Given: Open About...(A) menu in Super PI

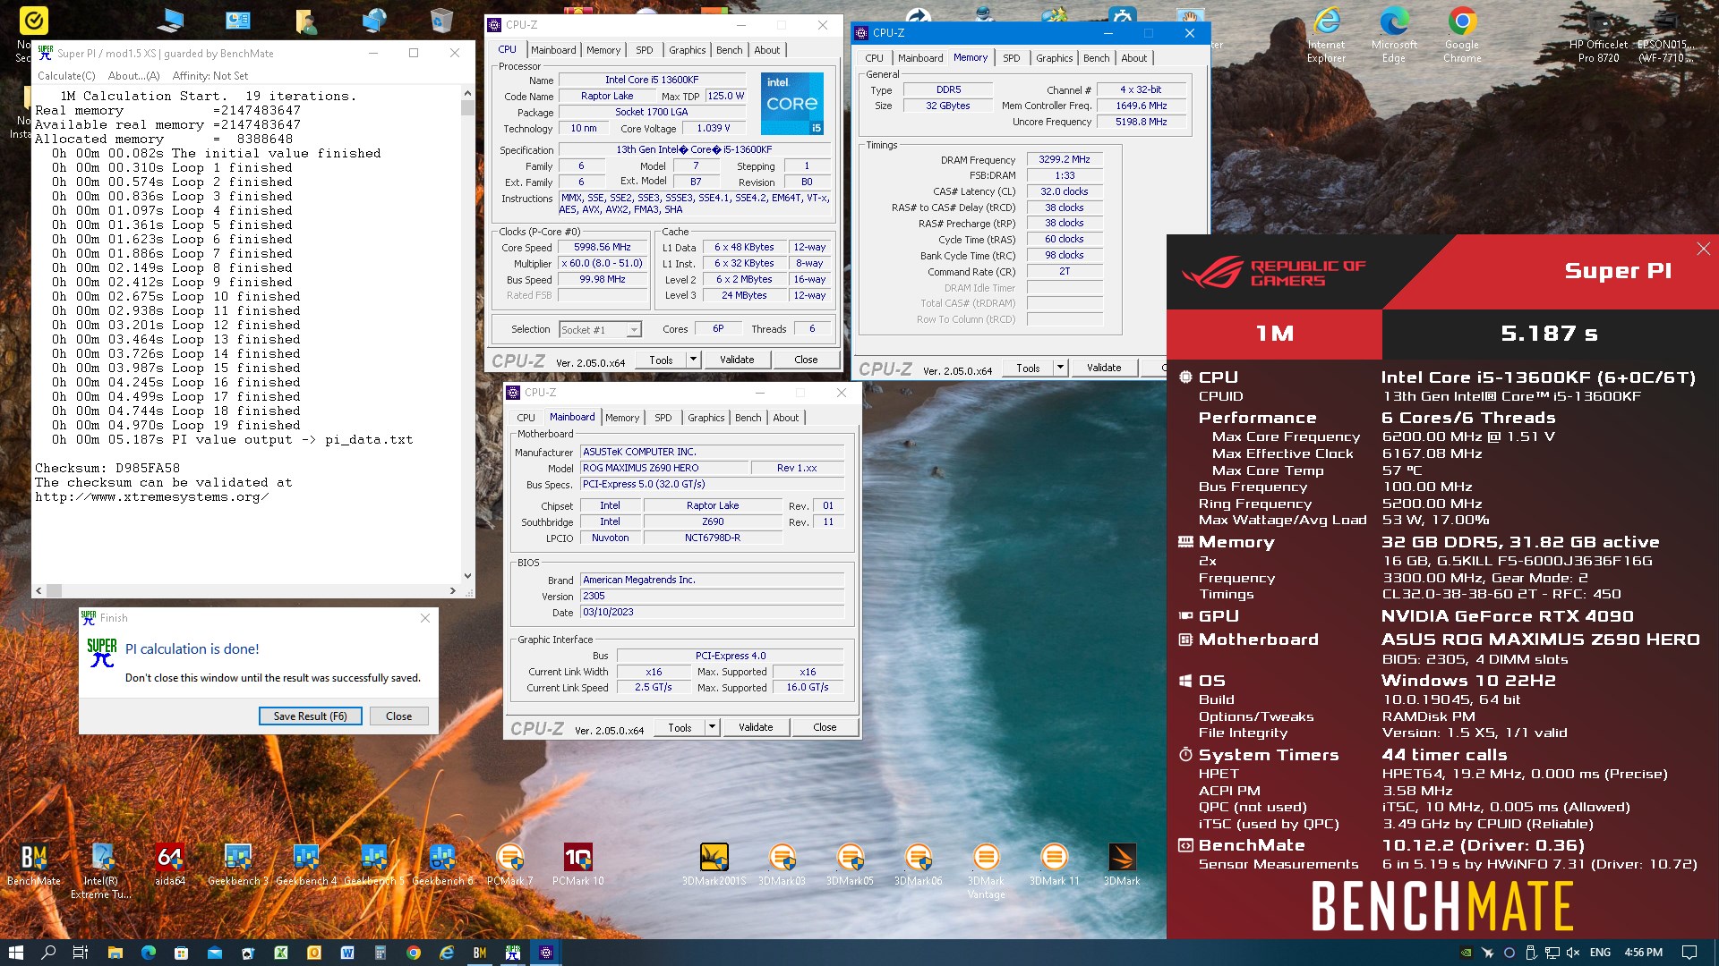Looking at the screenshot, I should pos(133,76).
